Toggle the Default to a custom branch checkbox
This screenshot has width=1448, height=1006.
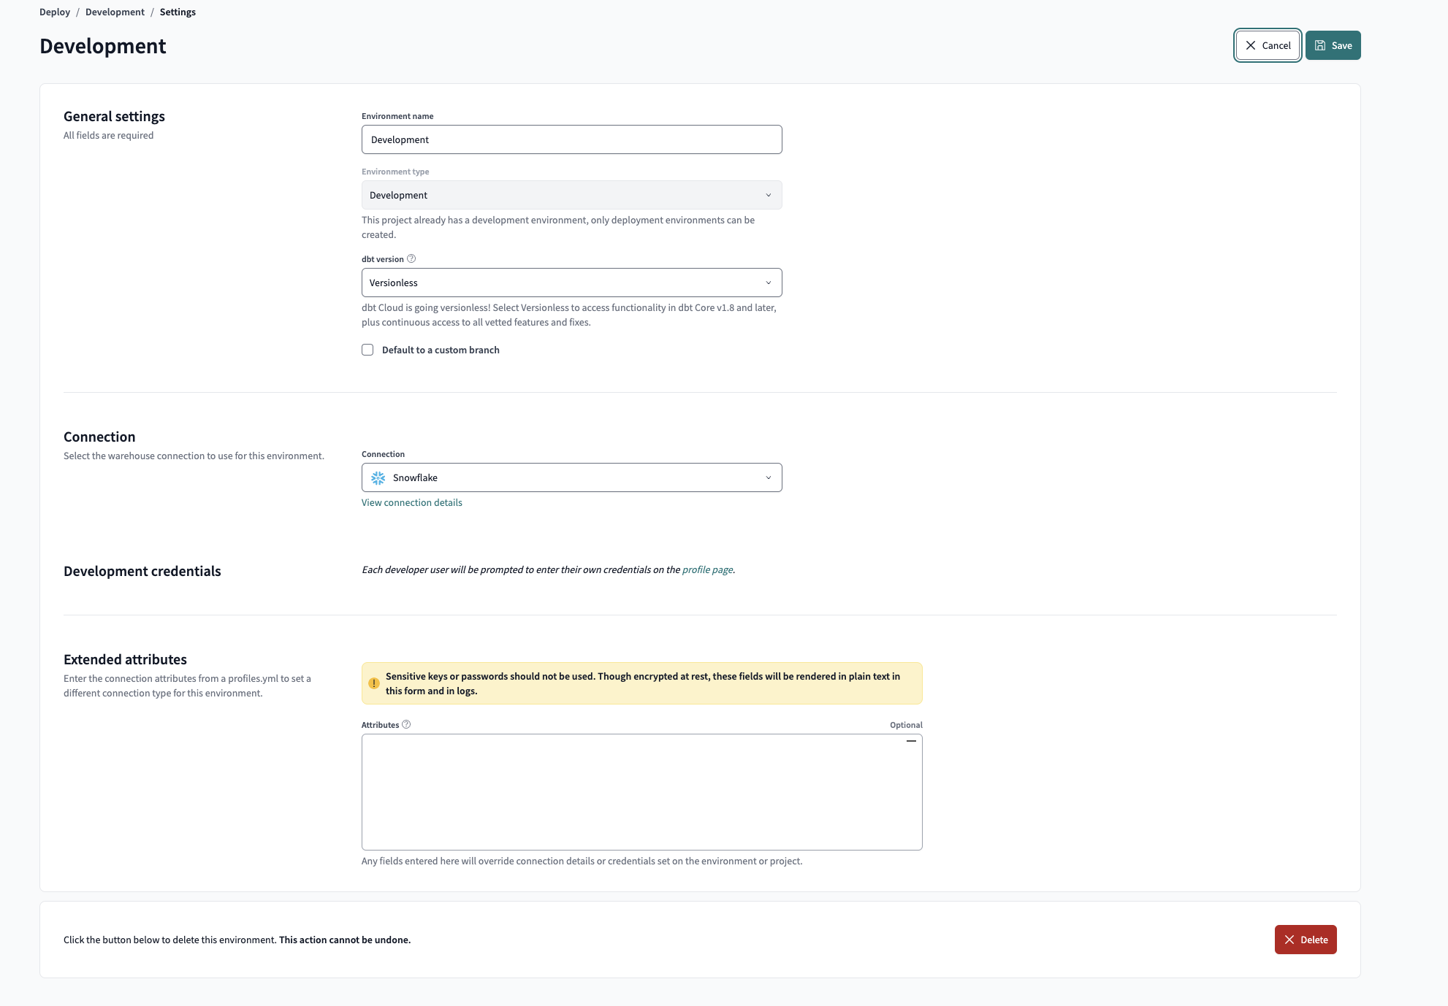(x=367, y=350)
